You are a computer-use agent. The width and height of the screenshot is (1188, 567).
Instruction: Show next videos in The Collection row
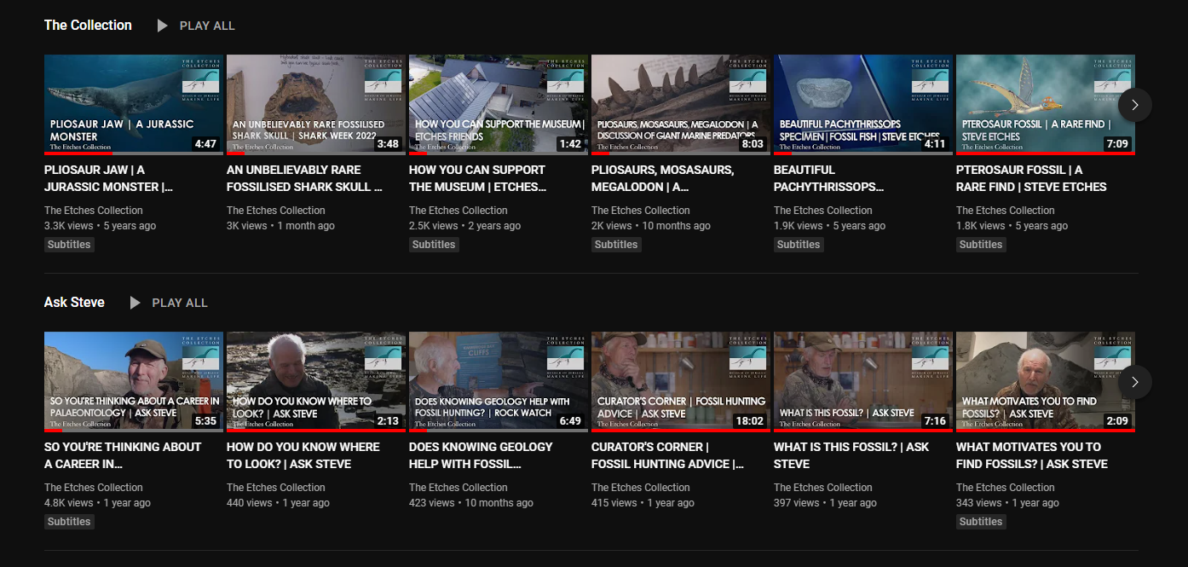pos(1134,105)
